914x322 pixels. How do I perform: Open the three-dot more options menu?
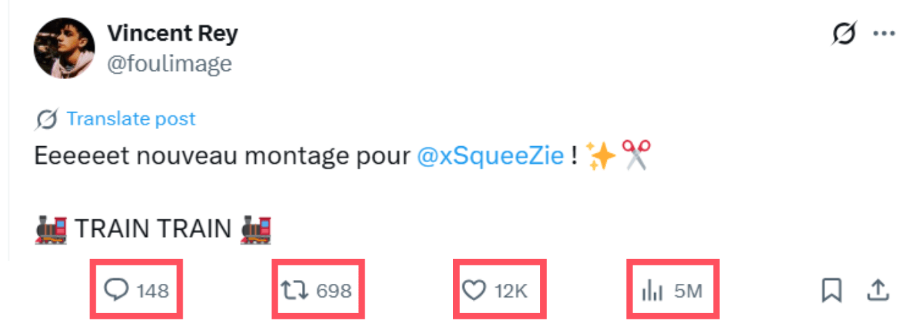(884, 33)
